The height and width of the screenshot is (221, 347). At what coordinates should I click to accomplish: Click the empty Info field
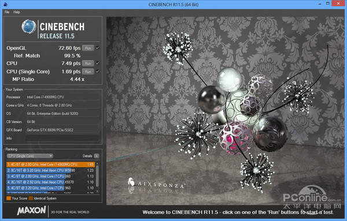click(62, 138)
